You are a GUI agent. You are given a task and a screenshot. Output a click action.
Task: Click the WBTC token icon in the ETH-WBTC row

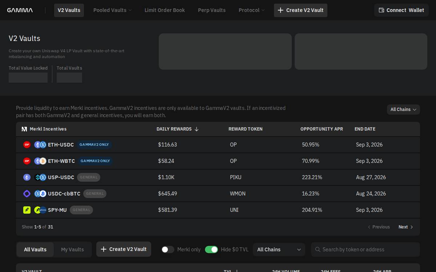click(x=43, y=161)
